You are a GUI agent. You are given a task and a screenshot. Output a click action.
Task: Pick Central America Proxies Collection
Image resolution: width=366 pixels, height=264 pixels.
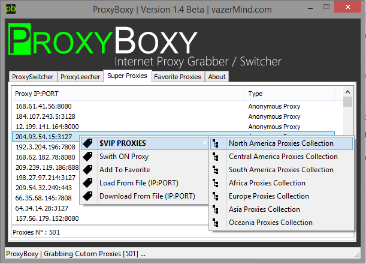tap(282, 157)
